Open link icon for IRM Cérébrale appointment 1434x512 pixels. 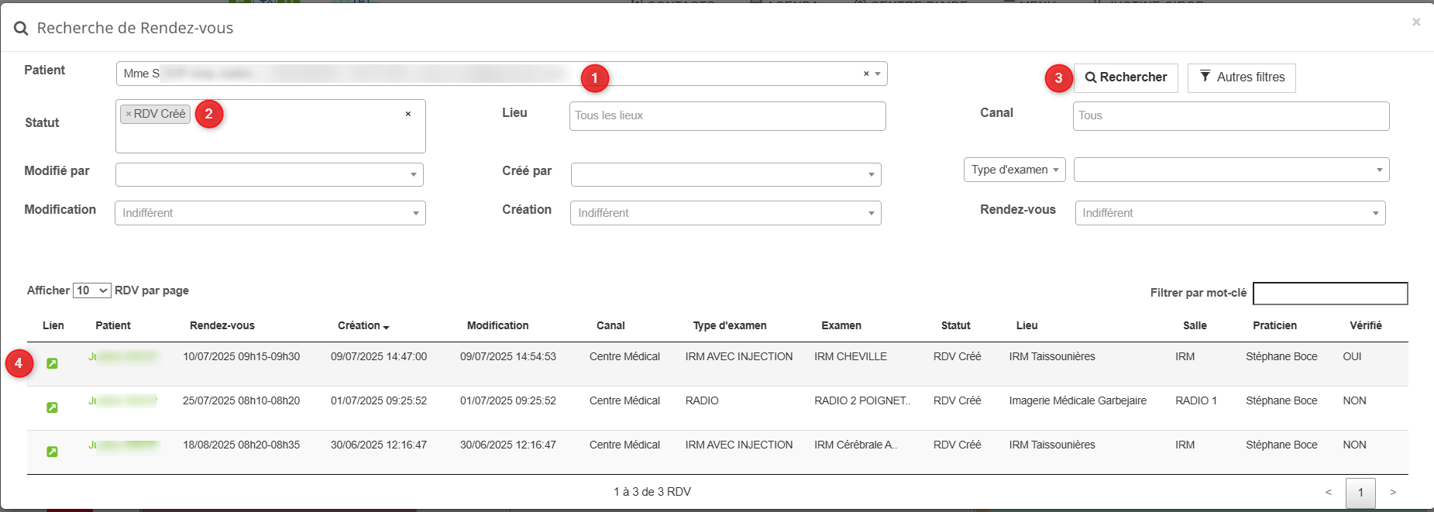52,452
